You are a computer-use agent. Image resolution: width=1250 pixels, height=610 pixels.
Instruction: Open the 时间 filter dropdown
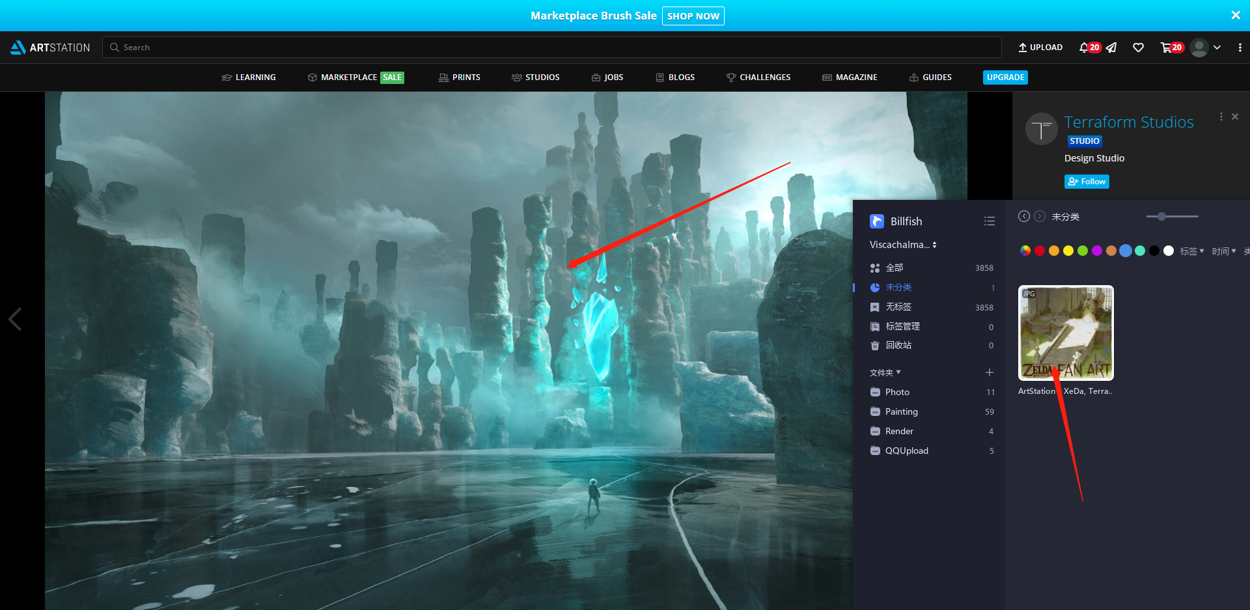(1224, 251)
